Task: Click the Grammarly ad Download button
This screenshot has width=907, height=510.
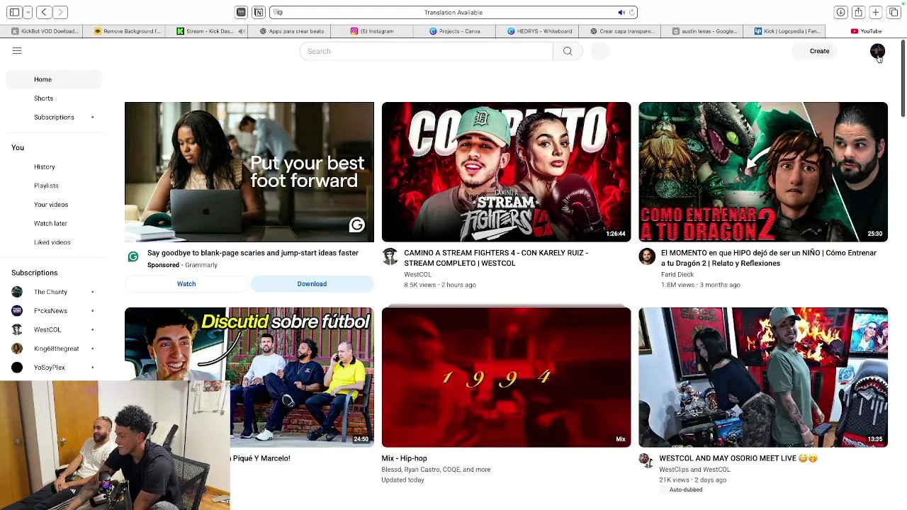Action: (312, 284)
